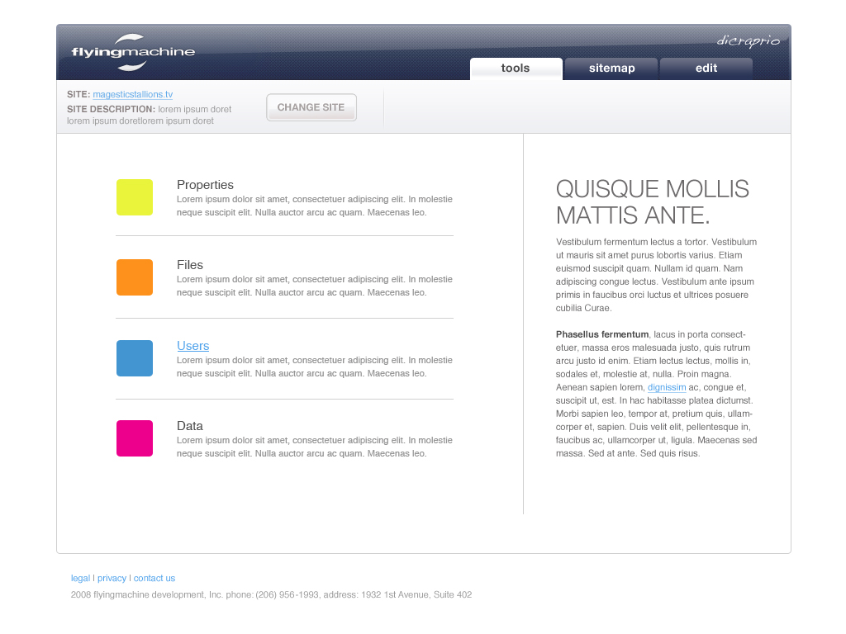846x634 pixels.
Task: Open the contact us footer link
Action: (x=154, y=578)
